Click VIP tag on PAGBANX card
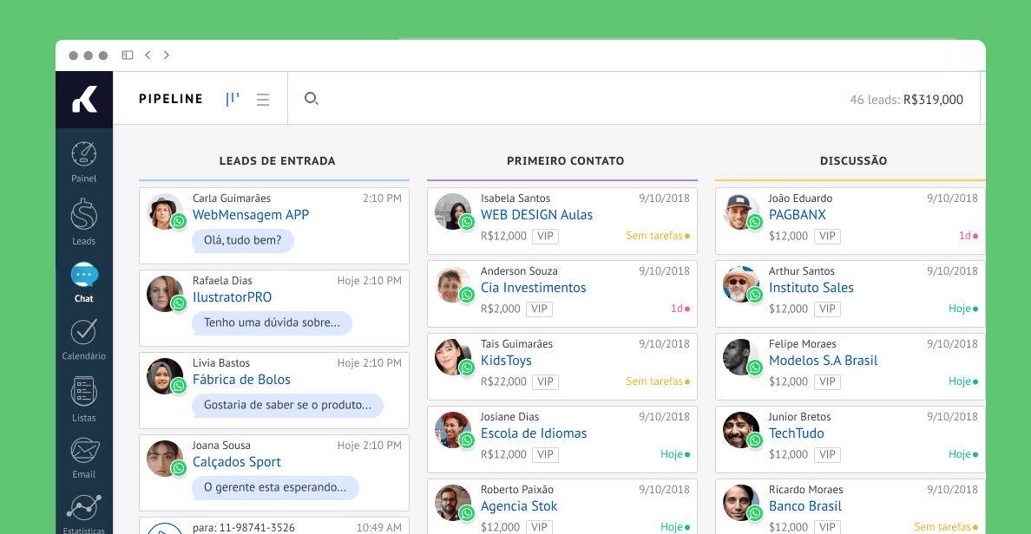The image size is (1031, 534). coord(827,236)
